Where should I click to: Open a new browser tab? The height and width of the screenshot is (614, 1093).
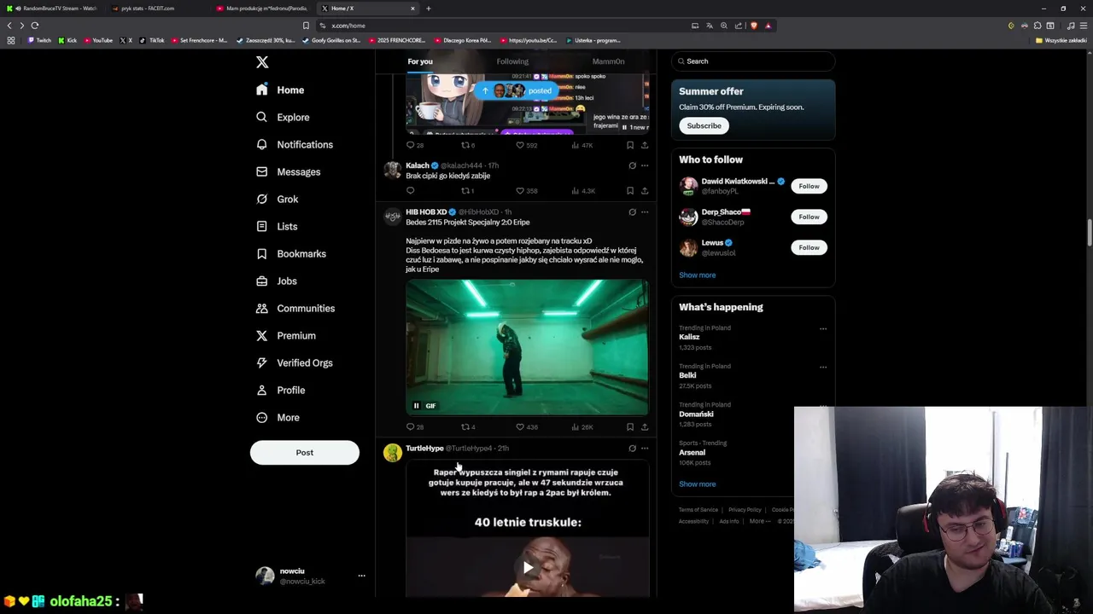pos(429,9)
